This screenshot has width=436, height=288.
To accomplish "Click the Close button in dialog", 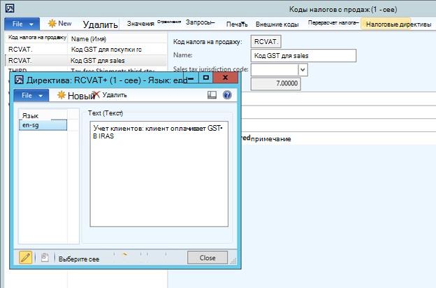I will (208, 258).
